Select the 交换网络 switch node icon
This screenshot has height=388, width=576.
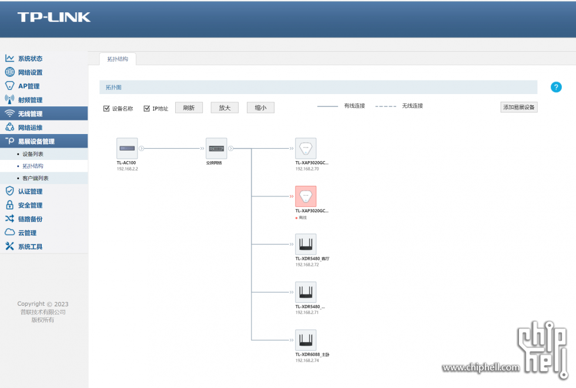216,148
